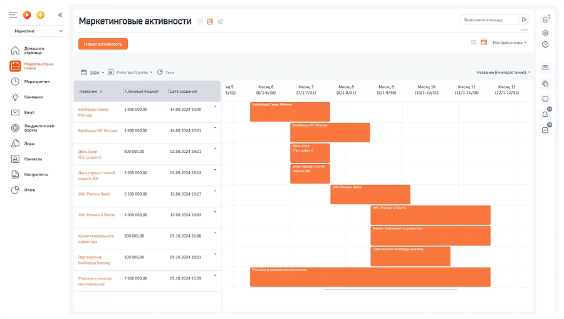Click the Новая активность button
This screenshot has height=319, width=564.
pyautogui.click(x=103, y=44)
